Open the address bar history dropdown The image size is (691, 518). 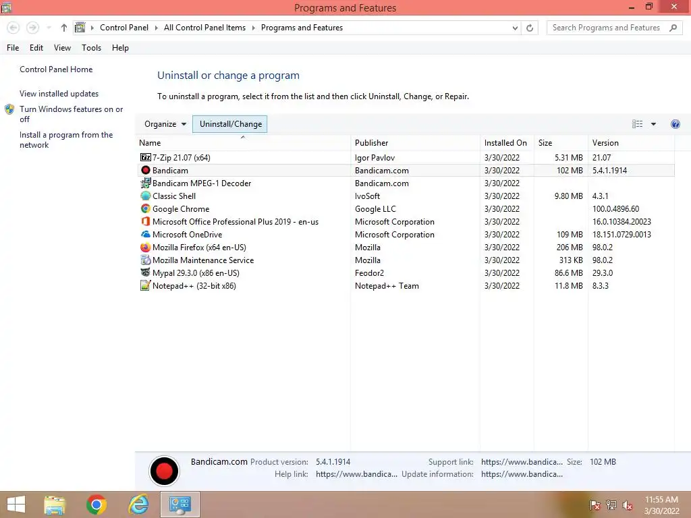pos(515,28)
